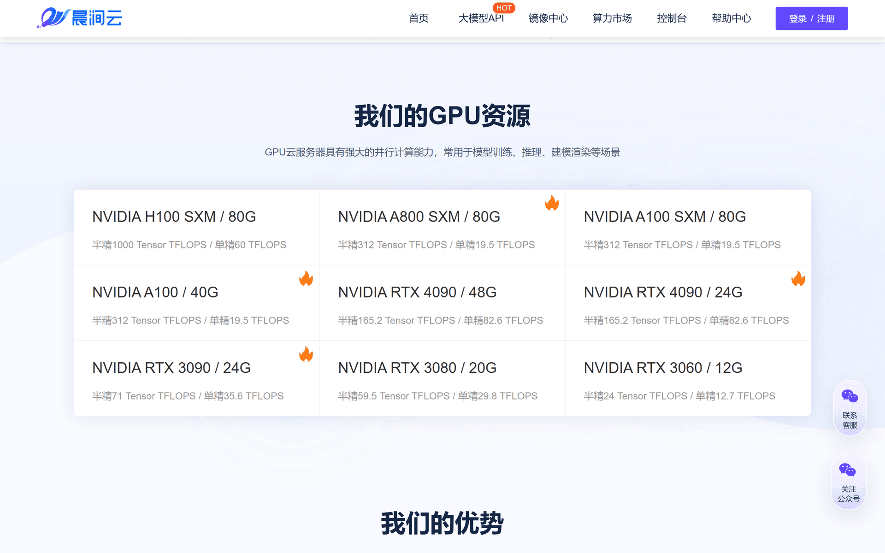Click the flame icon on RTX 3090 / 24G card
The width and height of the screenshot is (885, 553).
click(x=306, y=354)
